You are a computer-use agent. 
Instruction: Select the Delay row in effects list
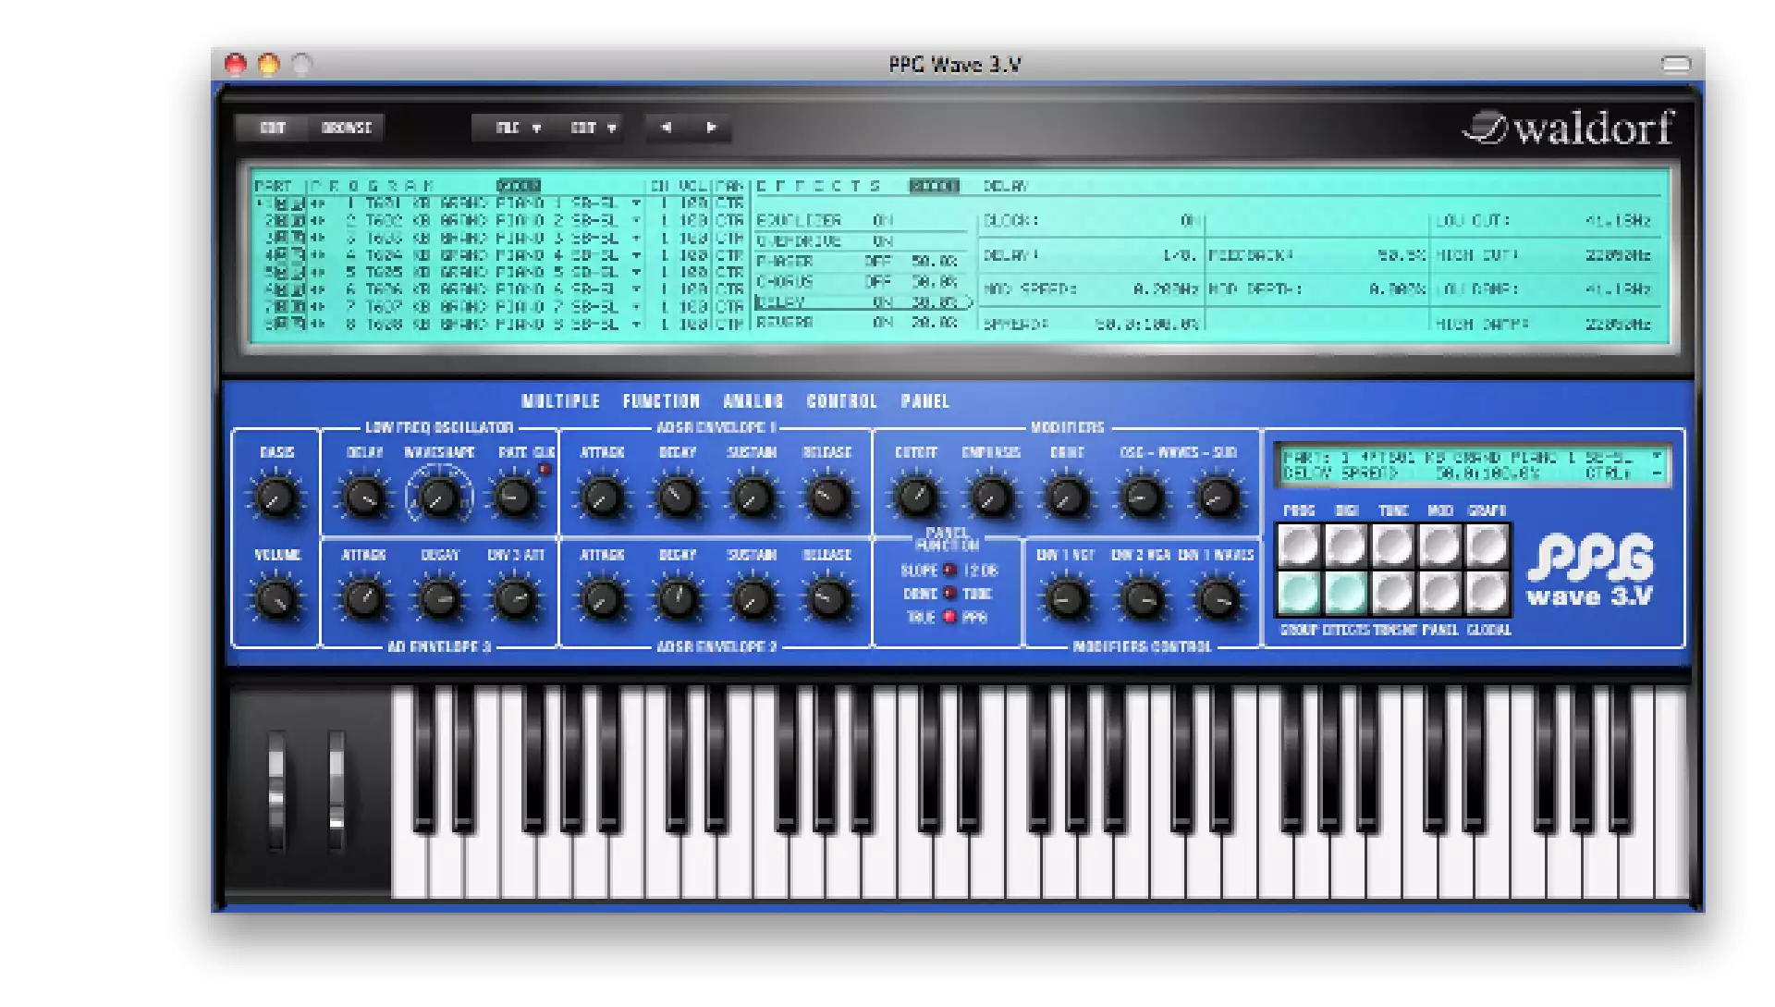click(x=864, y=302)
